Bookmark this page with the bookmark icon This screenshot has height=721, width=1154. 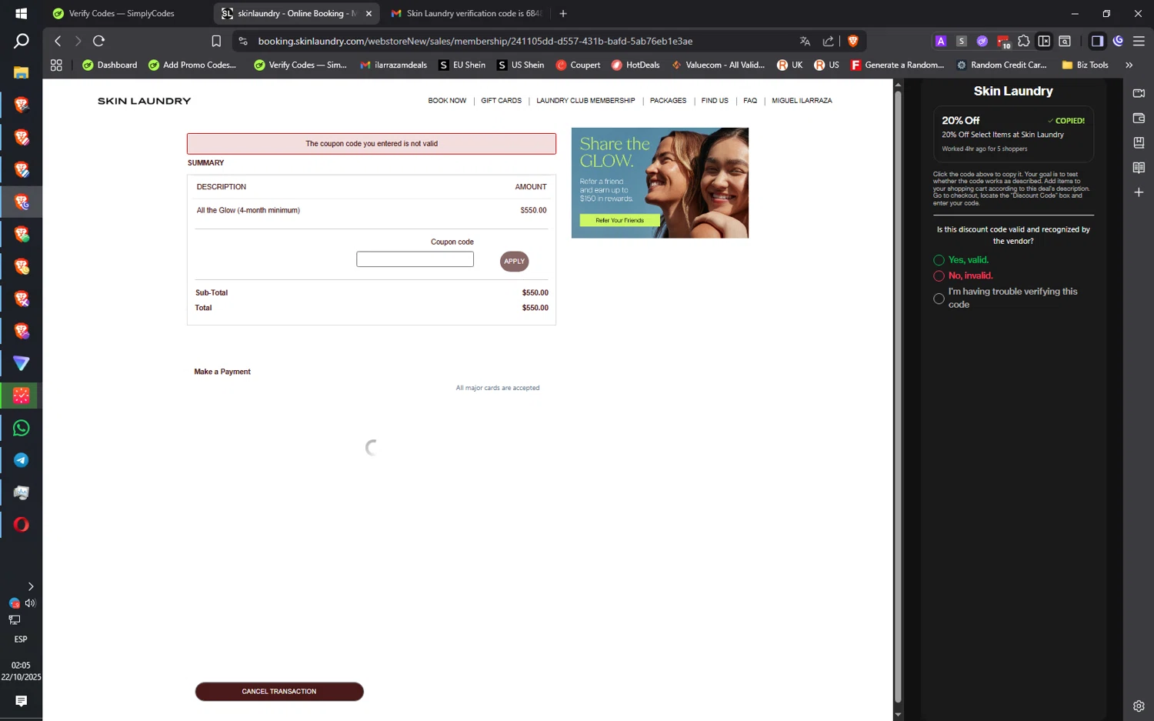216,41
